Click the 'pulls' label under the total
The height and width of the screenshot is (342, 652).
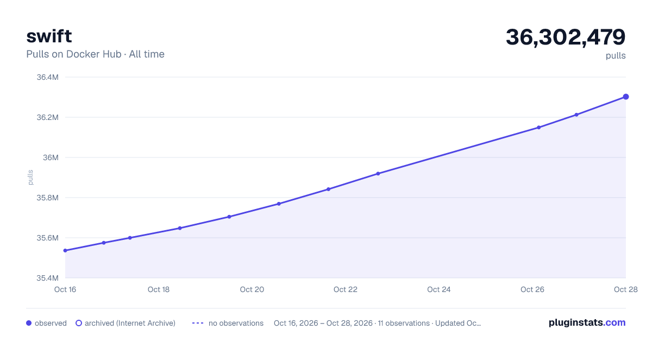pyautogui.click(x=616, y=55)
